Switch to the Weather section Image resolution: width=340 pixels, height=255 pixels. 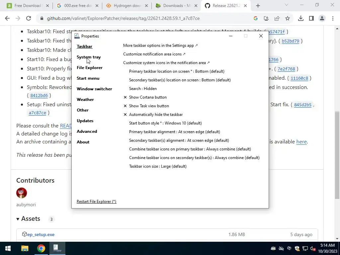(x=85, y=100)
